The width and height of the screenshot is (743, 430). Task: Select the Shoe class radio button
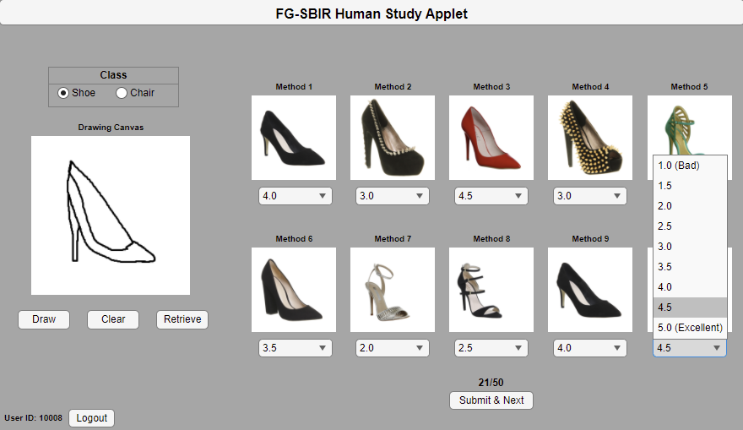(63, 93)
